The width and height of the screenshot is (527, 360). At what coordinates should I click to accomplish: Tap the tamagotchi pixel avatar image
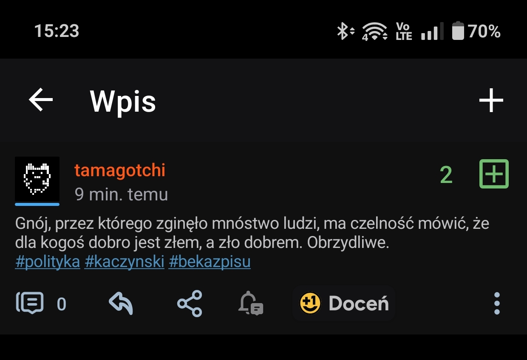pos(37,179)
